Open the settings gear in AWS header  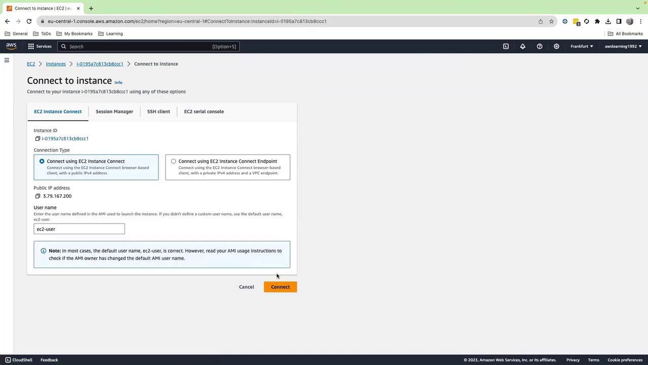point(556,46)
